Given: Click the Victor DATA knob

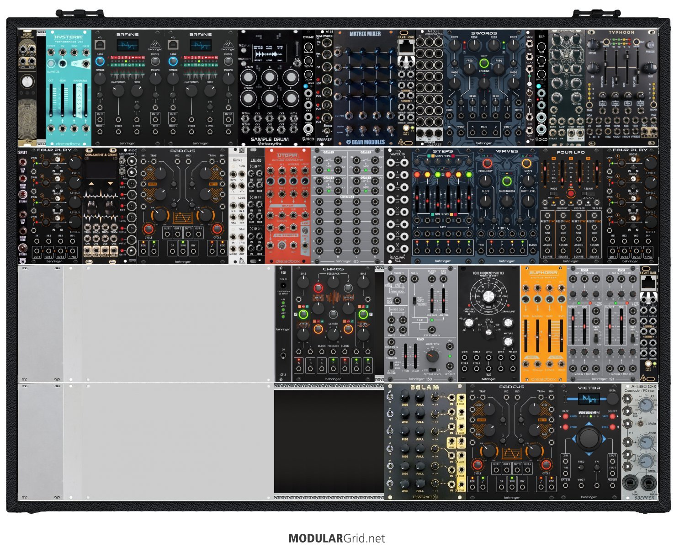Looking at the screenshot, I should [612, 399].
